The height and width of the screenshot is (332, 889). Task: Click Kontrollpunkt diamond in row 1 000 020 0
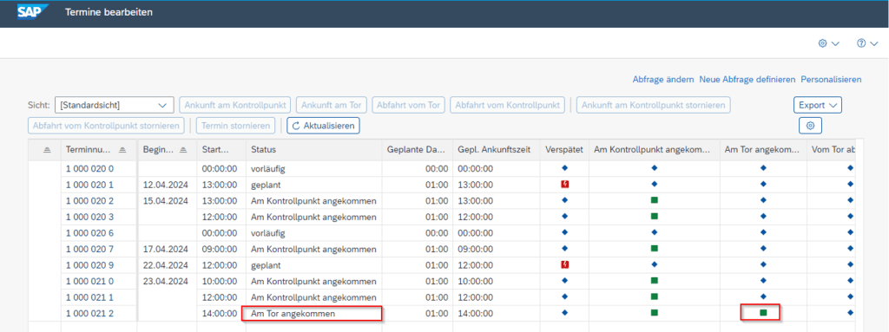pyautogui.click(x=655, y=168)
